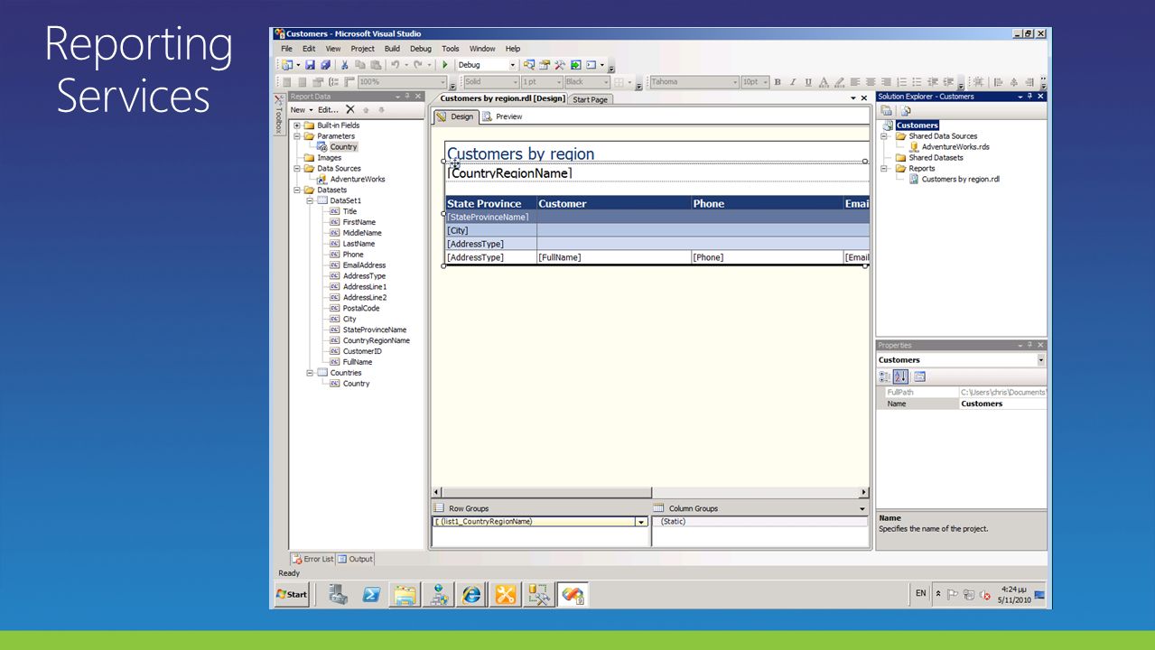
Task: Click the Undo toolbar icon
Action: point(396,65)
